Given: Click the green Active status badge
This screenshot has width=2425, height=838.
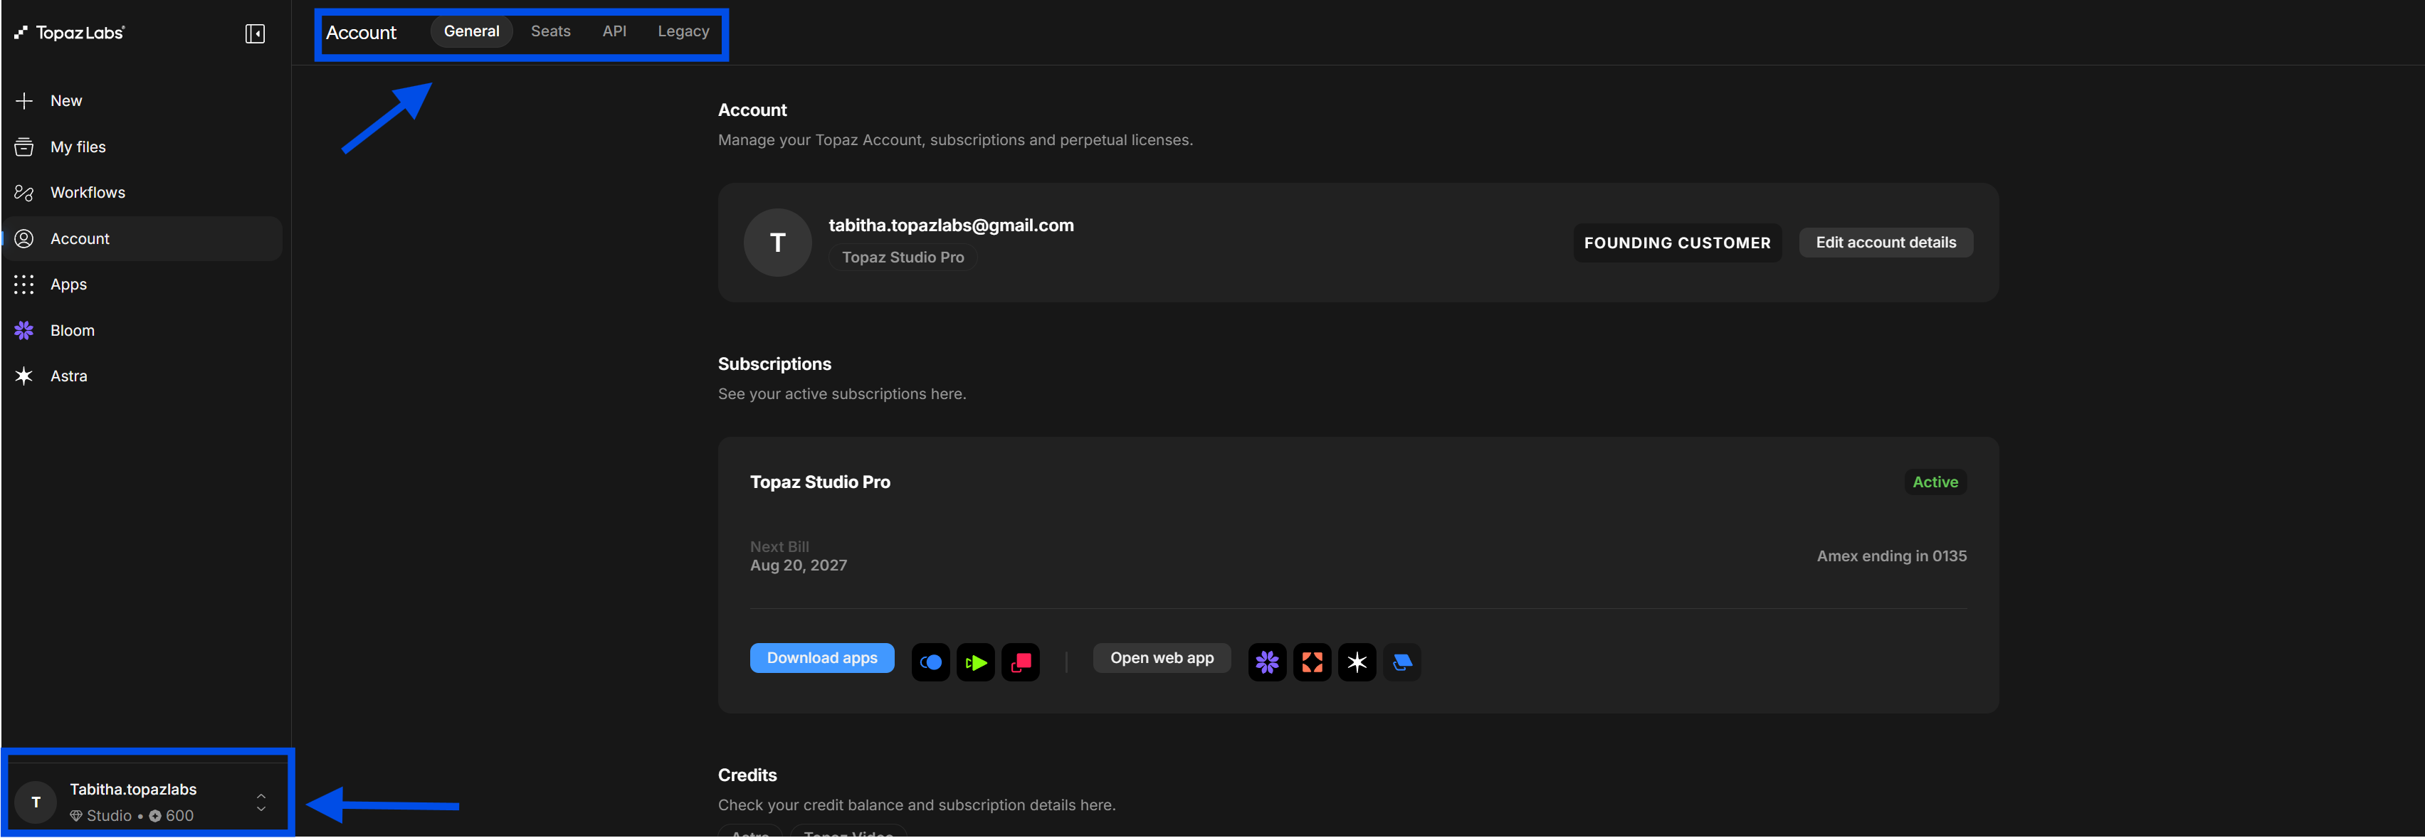Looking at the screenshot, I should [1935, 482].
